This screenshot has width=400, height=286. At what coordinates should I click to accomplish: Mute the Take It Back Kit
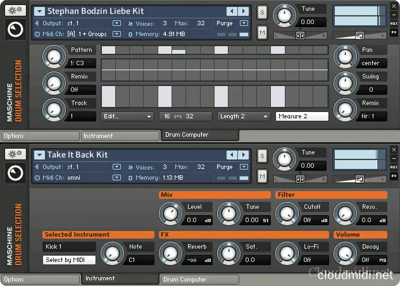click(263, 174)
